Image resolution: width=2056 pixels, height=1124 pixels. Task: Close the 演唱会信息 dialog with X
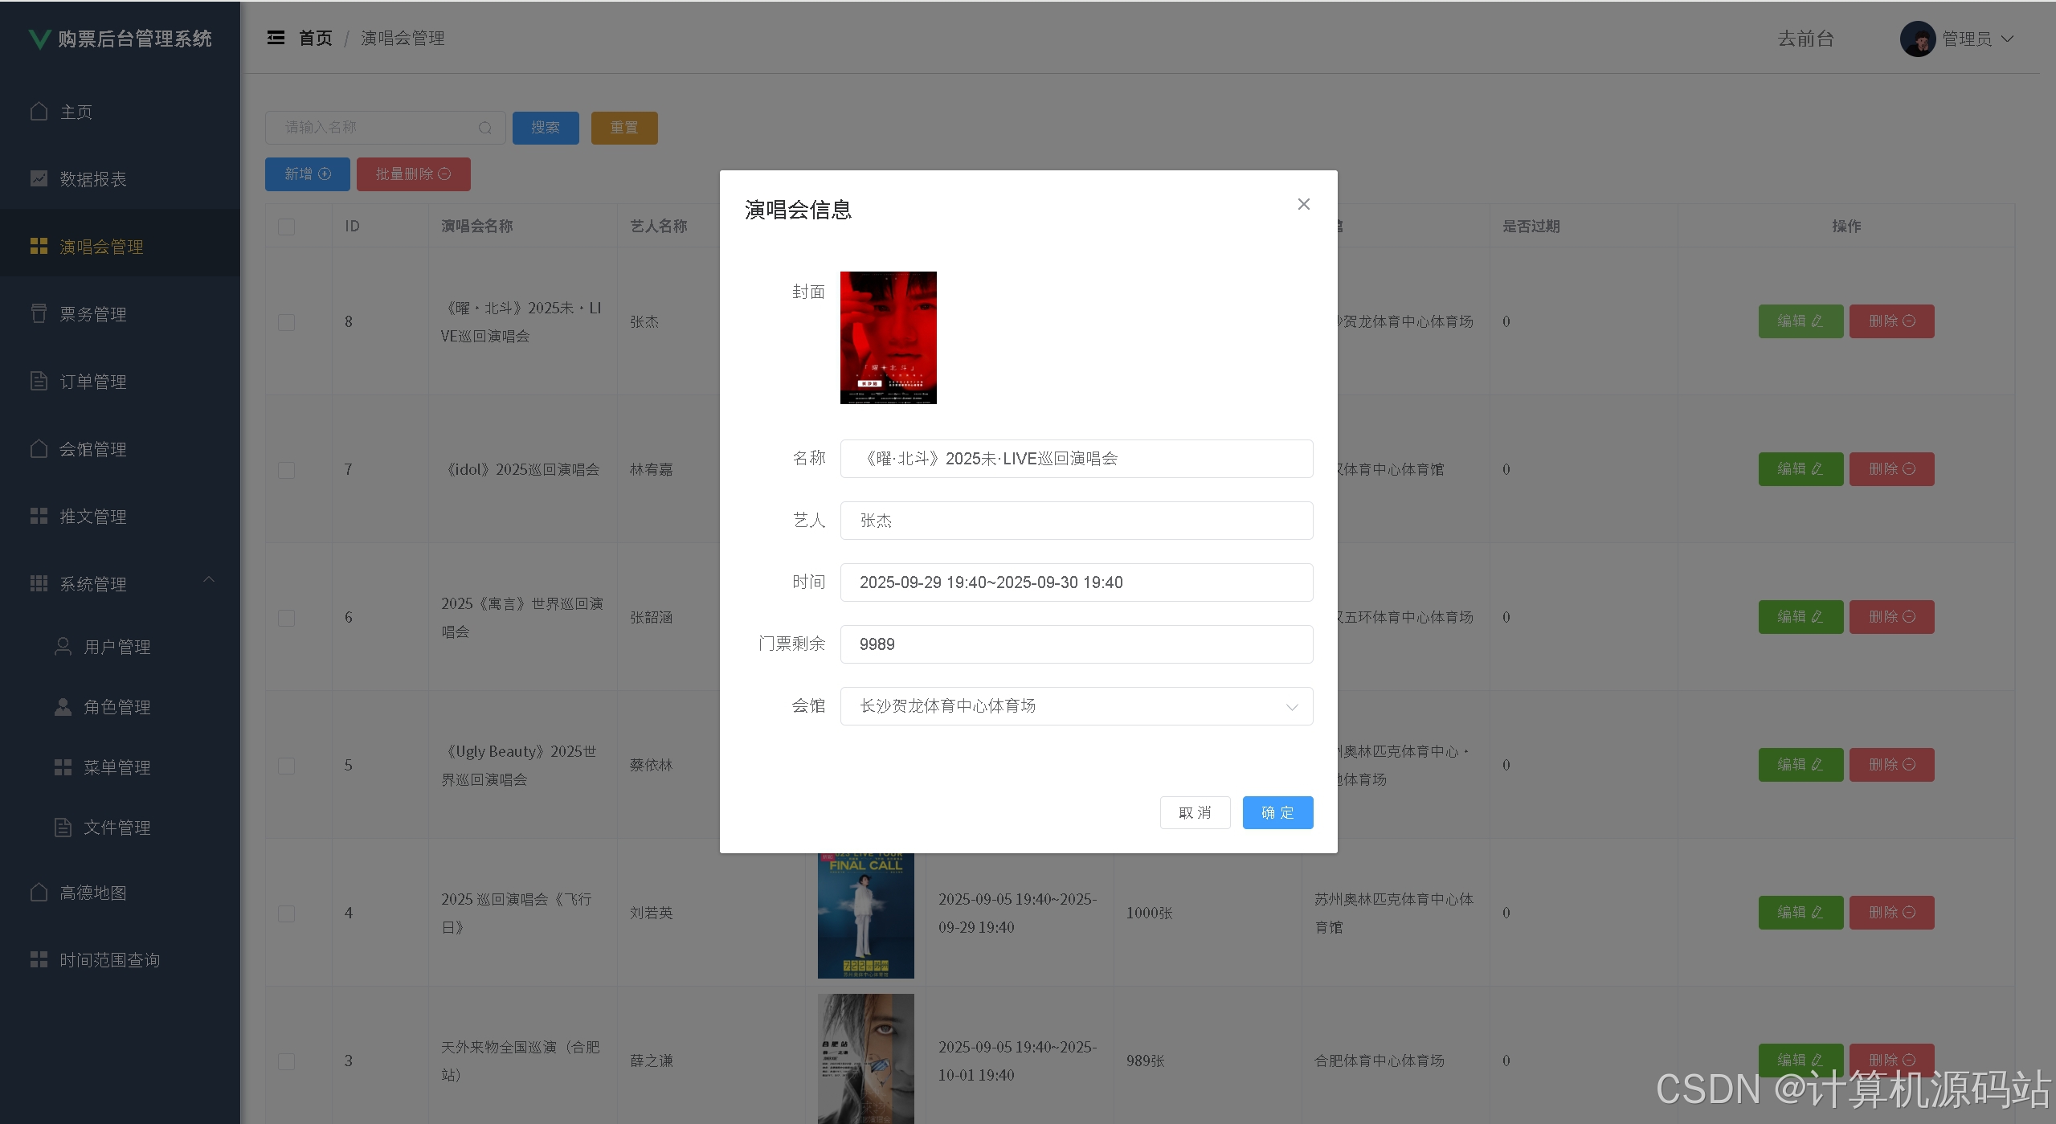coord(1304,204)
